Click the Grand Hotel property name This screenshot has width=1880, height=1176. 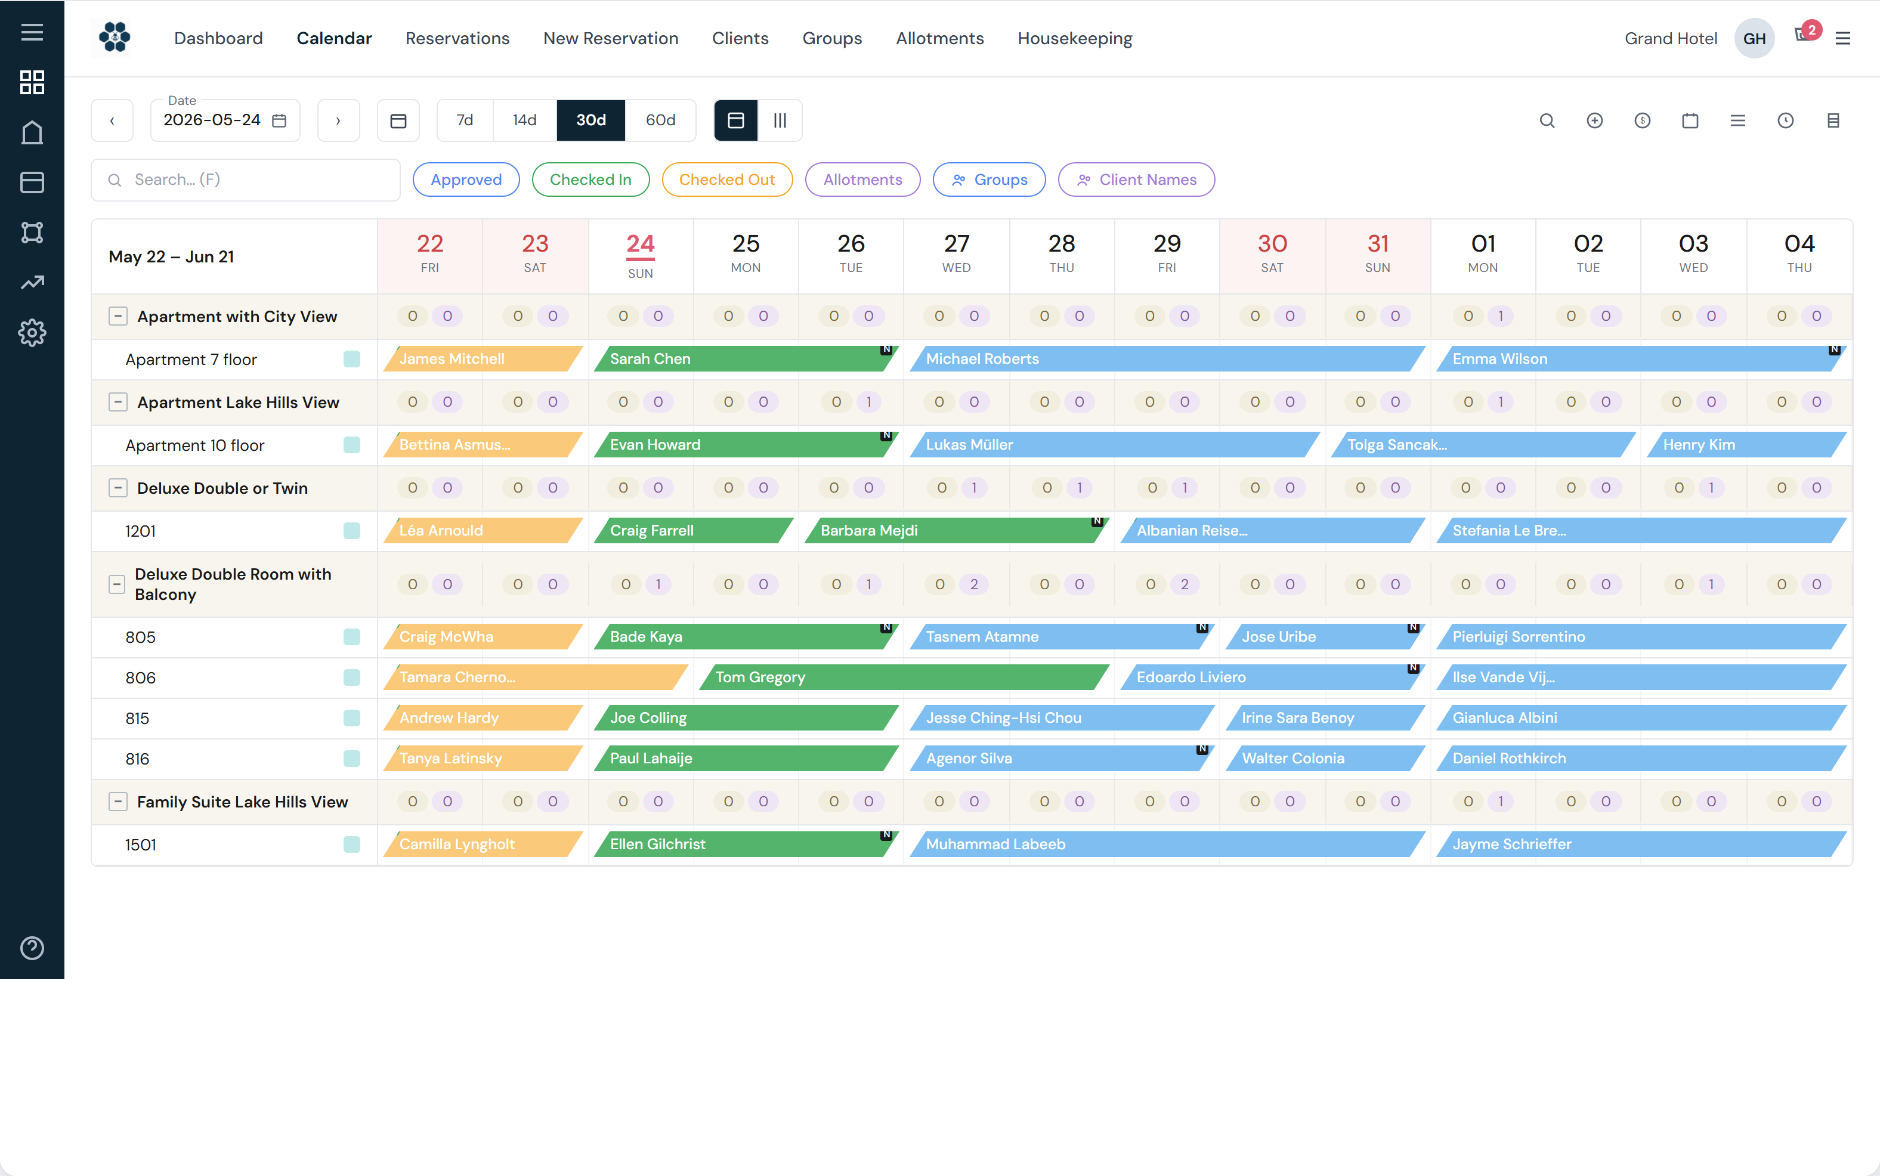(1670, 38)
